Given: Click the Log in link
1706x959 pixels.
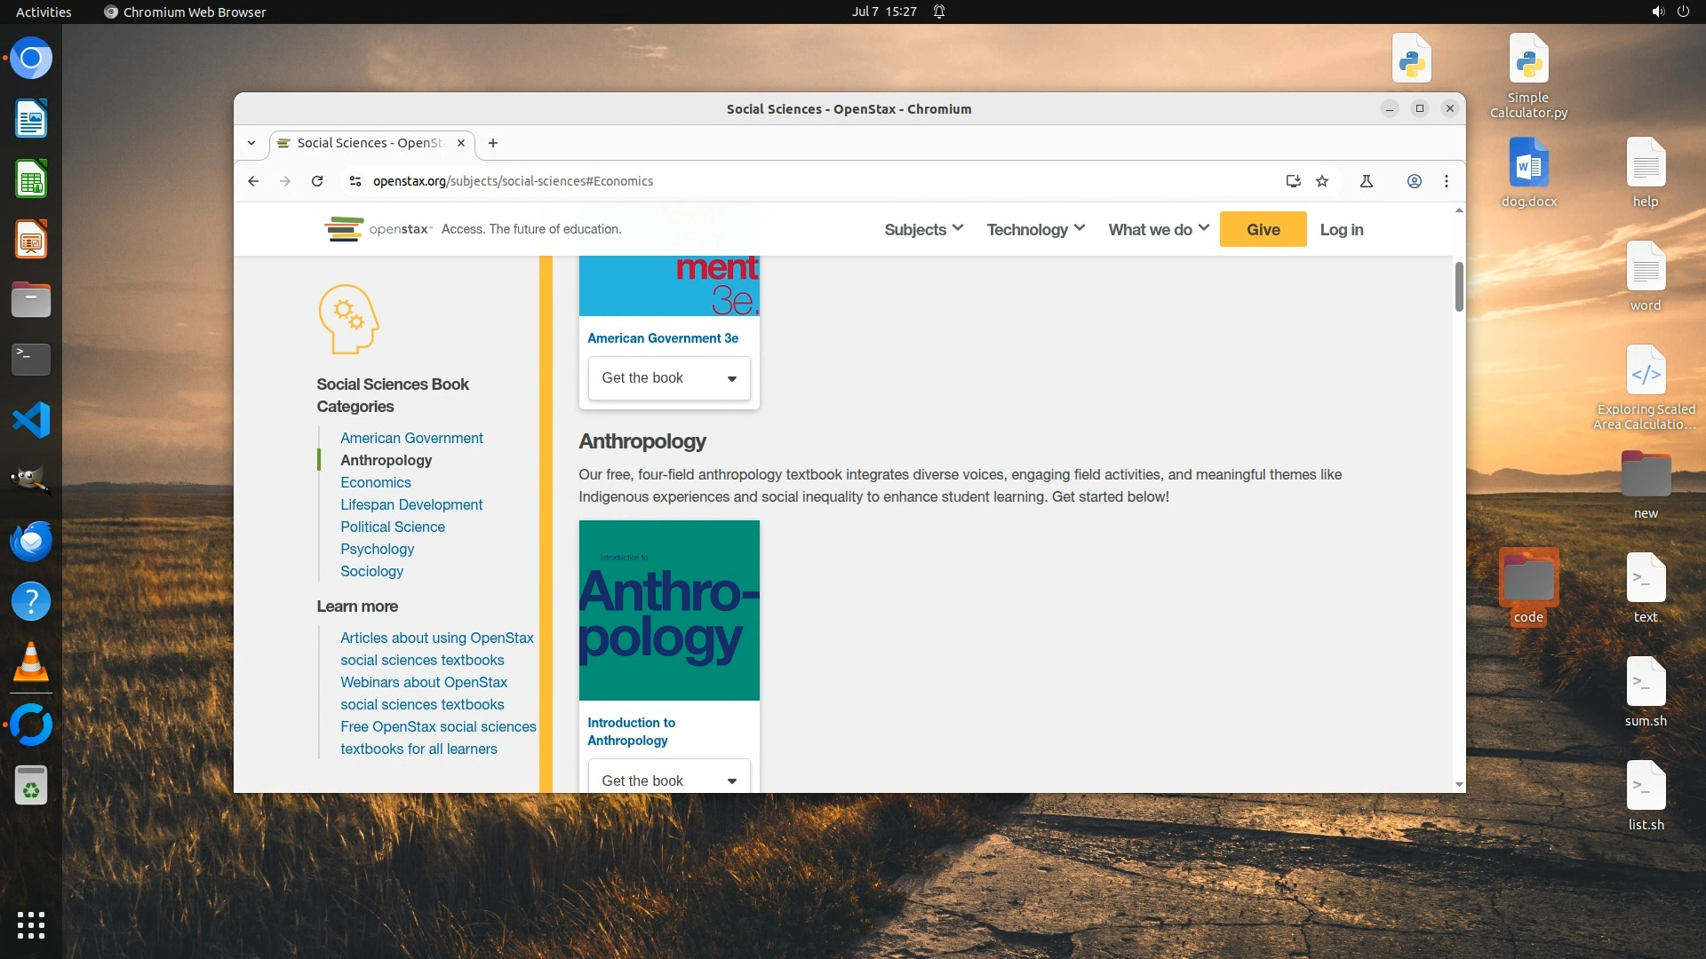Looking at the screenshot, I should click(x=1341, y=229).
